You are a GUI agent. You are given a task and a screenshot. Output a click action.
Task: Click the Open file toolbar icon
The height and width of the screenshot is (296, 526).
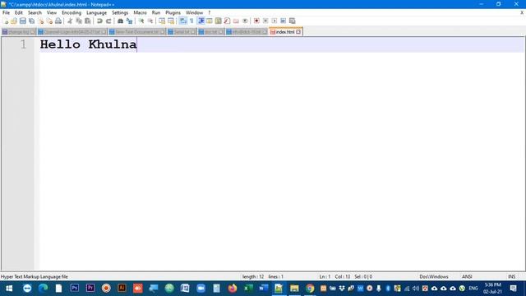pyautogui.click(x=14, y=21)
